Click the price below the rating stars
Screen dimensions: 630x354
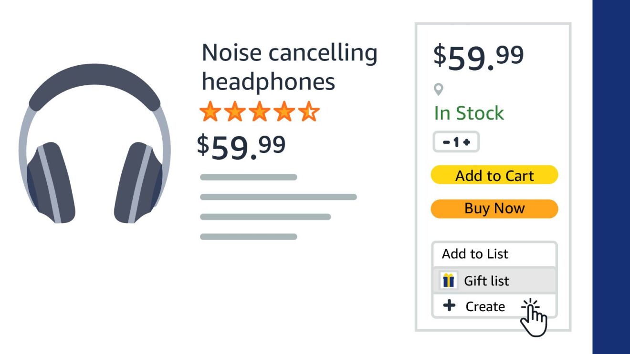[x=241, y=146]
